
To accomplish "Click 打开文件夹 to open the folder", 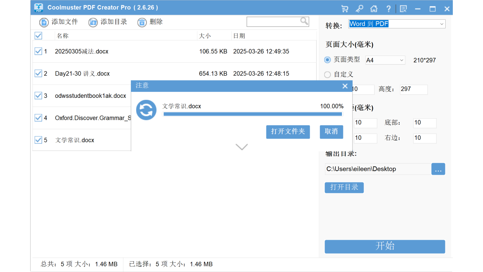I will [x=288, y=132].
